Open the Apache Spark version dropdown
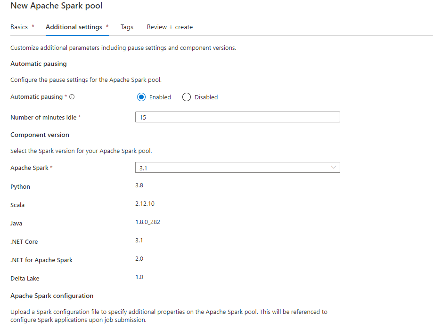Image resolution: width=433 pixels, height=329 pixels. 237,168
